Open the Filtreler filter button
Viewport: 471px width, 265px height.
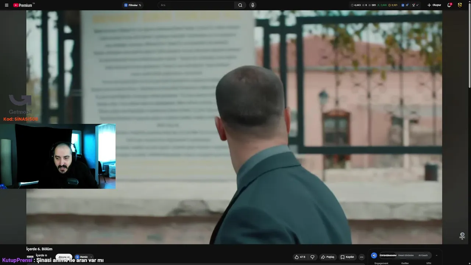pyautogui.click(x=132, y=5)
